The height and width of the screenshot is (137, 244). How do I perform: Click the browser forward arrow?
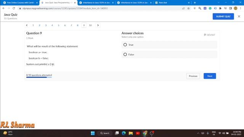(9, 8)
